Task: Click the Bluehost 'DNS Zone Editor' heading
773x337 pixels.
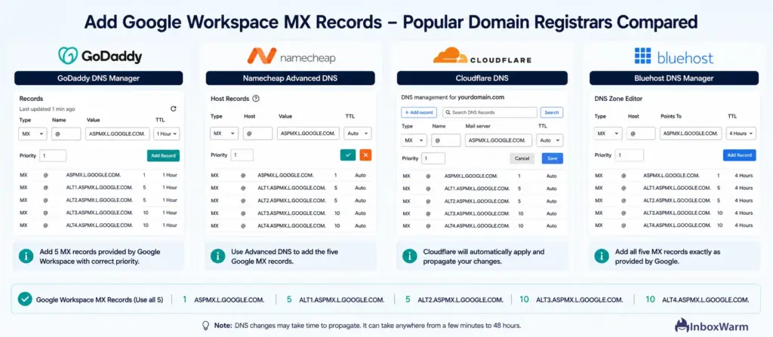Action: (618, 99)
